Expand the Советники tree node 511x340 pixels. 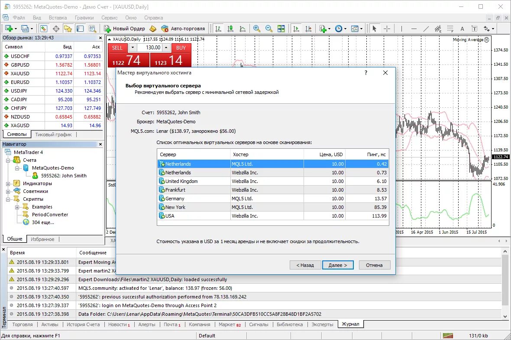[x=8, y=192]
